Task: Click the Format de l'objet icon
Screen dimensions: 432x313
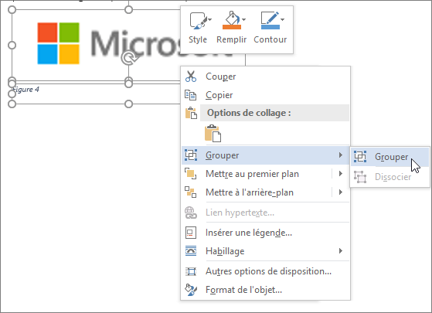Action: [x=191, y=290]
